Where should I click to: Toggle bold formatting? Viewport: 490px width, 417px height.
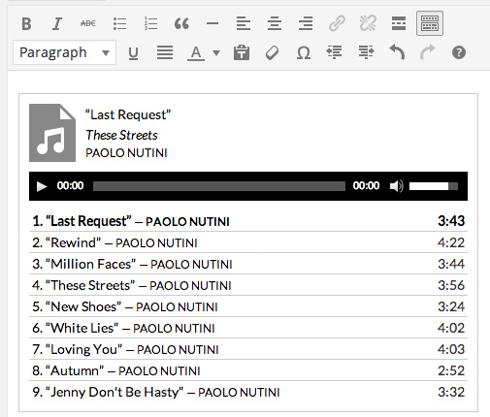coord(26,23)
